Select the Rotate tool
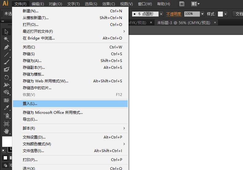Image resolution: width=243 pixels, height=170 pixels. pos(6,77)
